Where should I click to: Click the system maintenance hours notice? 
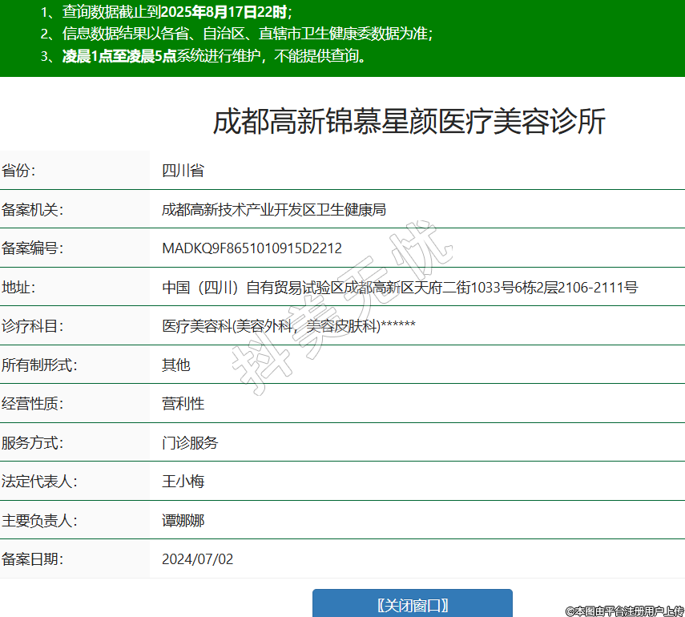pyautogui.click(x=204, y=56)
